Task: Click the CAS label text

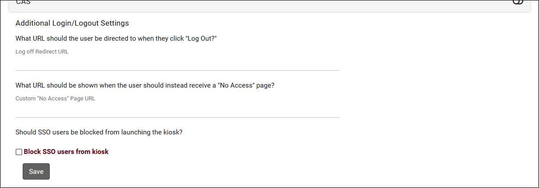Action: click(x=23, y=3)
